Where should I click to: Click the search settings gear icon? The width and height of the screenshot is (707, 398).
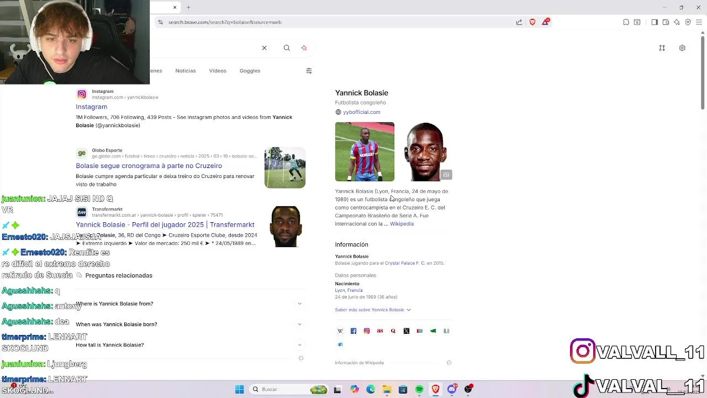click(682, 48)
